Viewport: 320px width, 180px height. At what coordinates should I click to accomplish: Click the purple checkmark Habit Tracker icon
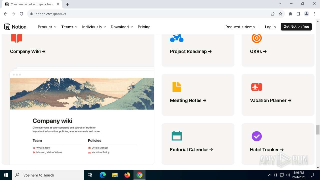[257, 136]
